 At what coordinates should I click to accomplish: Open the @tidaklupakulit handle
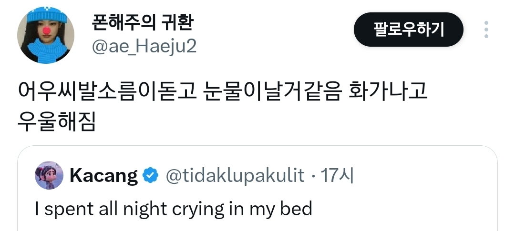[235, 176]
